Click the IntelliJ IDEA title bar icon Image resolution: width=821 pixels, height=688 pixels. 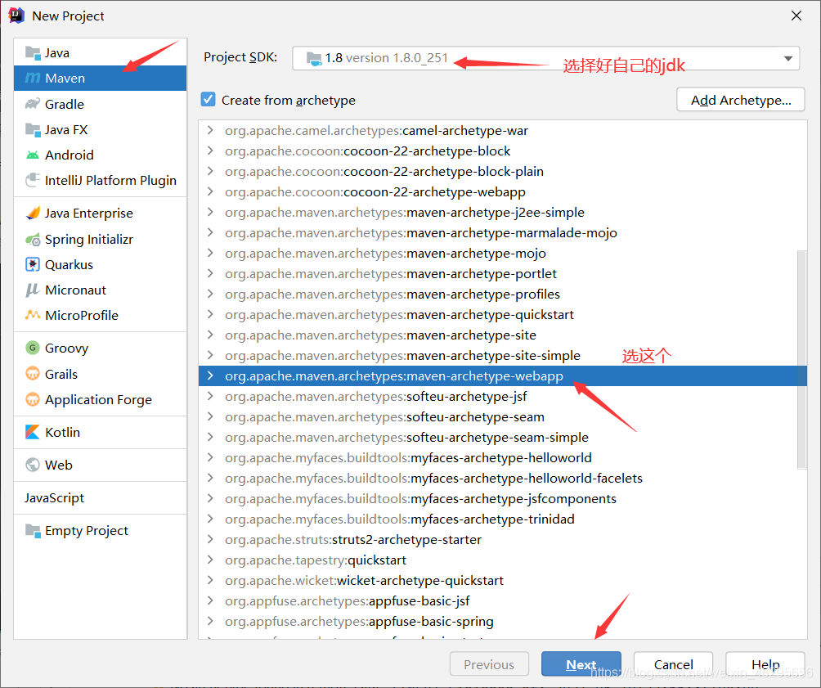16,16
